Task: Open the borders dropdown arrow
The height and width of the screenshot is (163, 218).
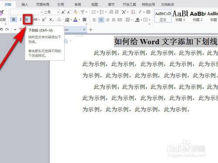Action: coord(149,20)
